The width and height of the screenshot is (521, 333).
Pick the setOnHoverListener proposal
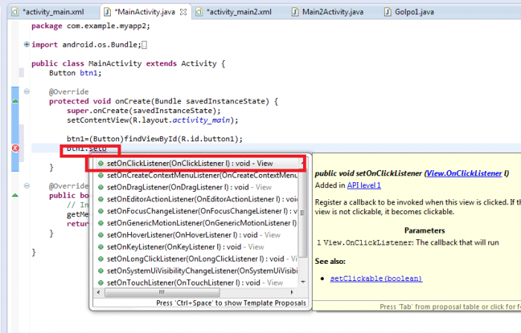[x=196, y=235]
